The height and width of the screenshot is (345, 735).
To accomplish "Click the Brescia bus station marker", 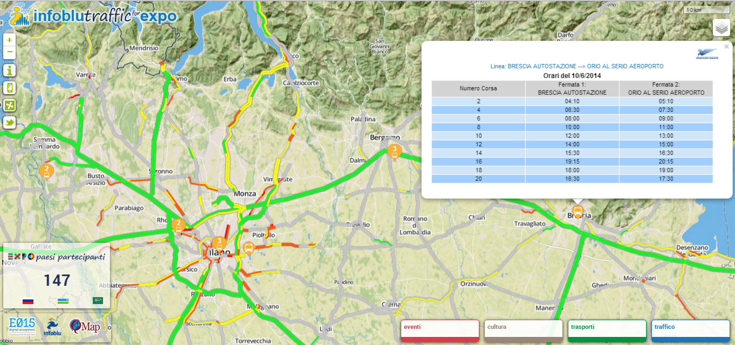I will [x=578, y=211].
